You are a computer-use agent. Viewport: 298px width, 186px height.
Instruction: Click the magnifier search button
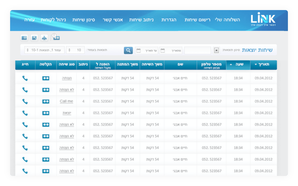128,50
